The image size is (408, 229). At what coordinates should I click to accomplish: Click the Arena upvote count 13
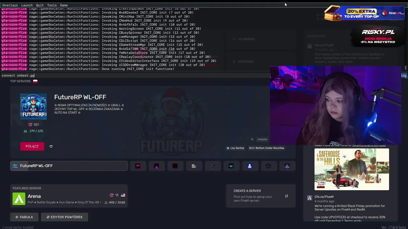click(x=114, y=195)
